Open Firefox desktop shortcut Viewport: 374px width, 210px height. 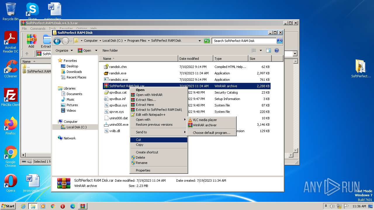point(11,126)
